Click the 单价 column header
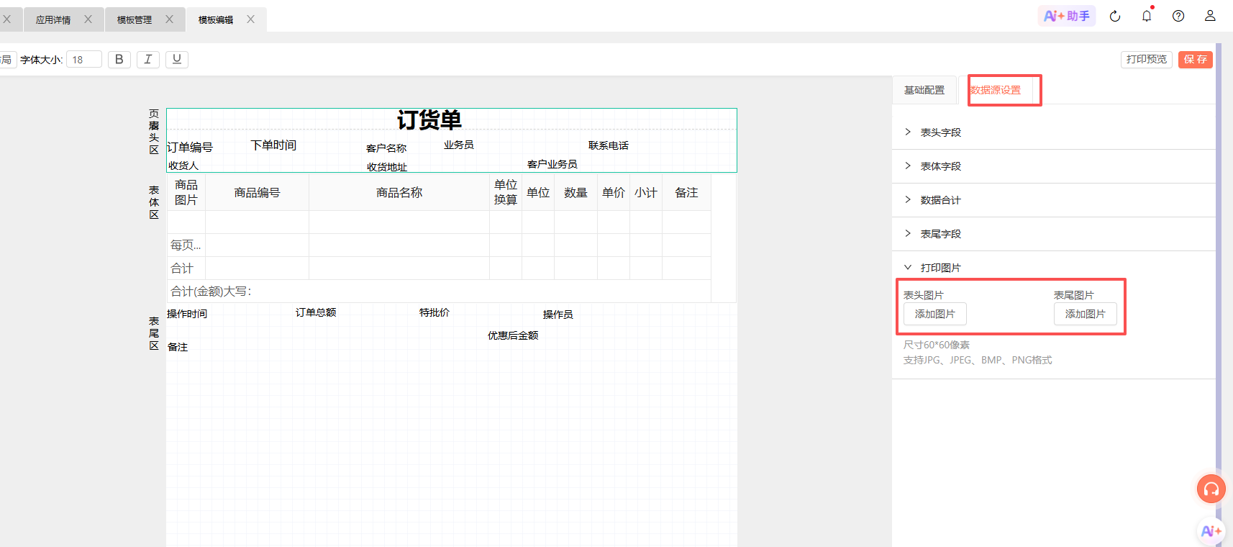The height and width of the screenshot is (547, 1233). pos(614,192)
